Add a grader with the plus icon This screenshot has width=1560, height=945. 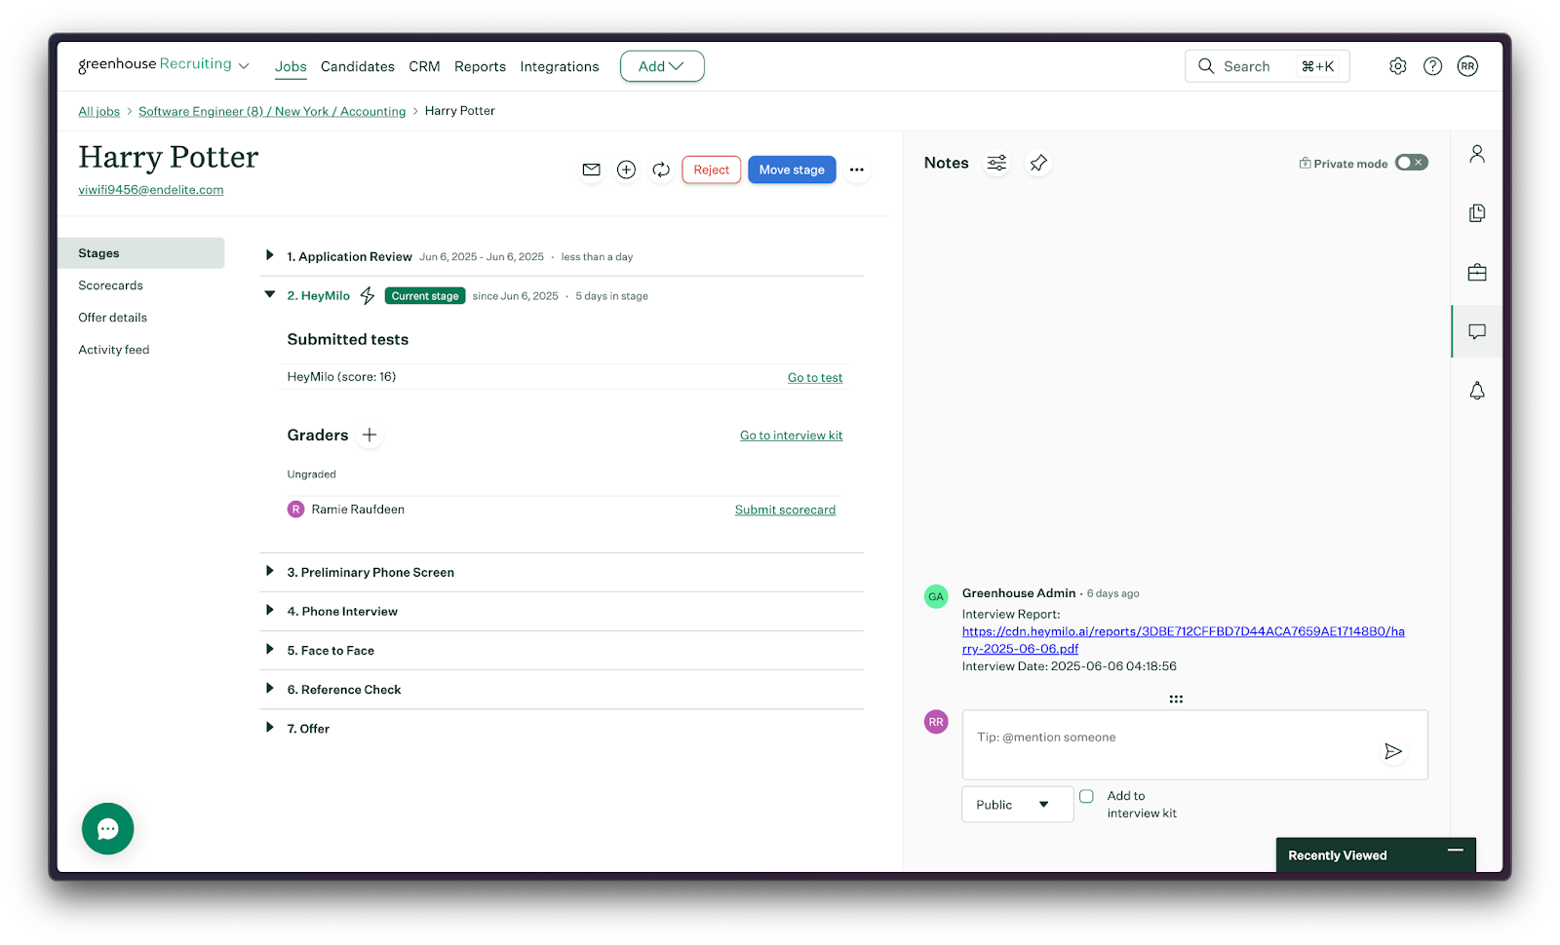click(x=370, y=435)
